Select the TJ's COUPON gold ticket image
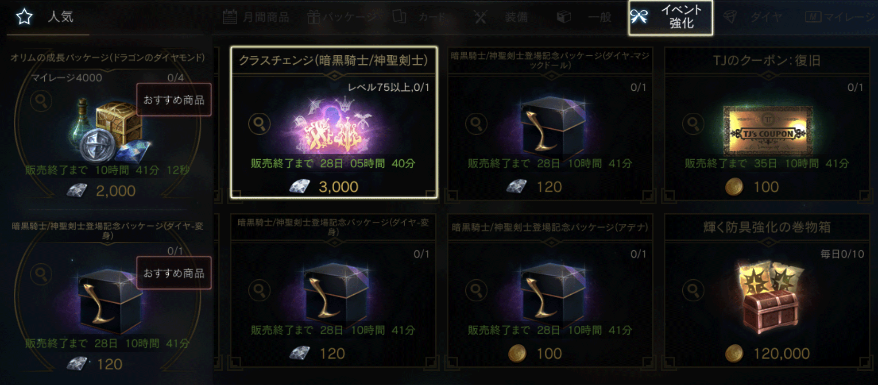 coord(767,130)
